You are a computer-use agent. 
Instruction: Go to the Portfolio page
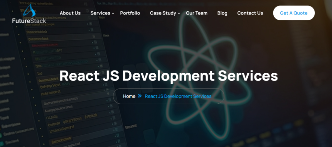click(x=130, y=13)
